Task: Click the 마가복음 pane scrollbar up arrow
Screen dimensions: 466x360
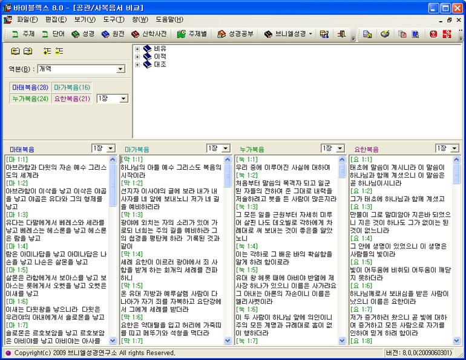Action: point(228,159)
